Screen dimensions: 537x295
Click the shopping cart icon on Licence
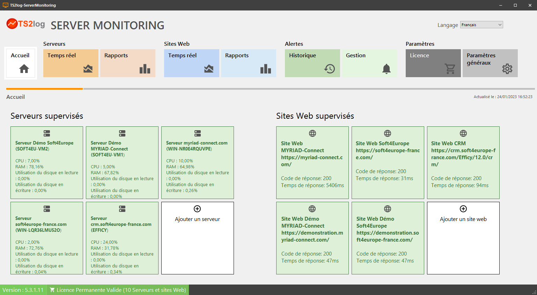(450, 69)
